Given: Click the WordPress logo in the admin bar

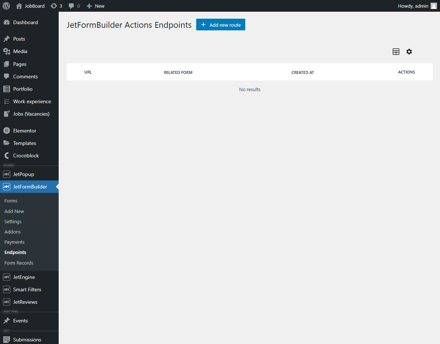Looking at the screenshot, I should 6,6.
